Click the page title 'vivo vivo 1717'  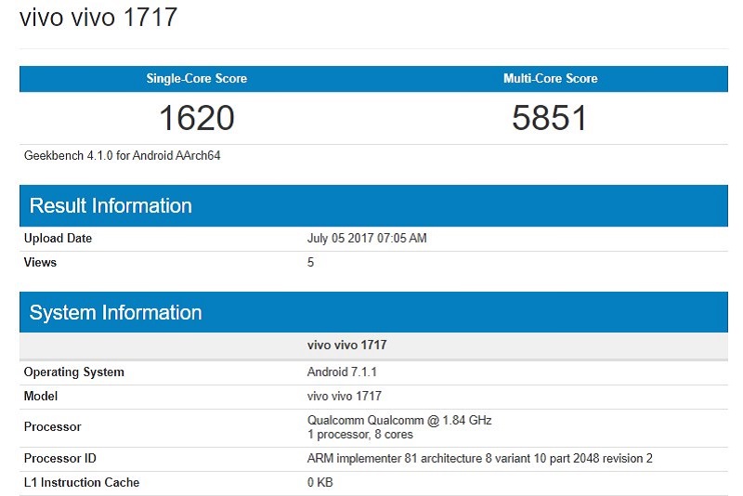pos(98,18)
